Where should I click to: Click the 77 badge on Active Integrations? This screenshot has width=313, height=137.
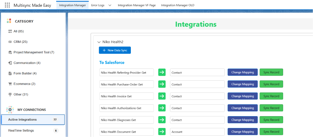pyautogui.click(x=55, y=120)
